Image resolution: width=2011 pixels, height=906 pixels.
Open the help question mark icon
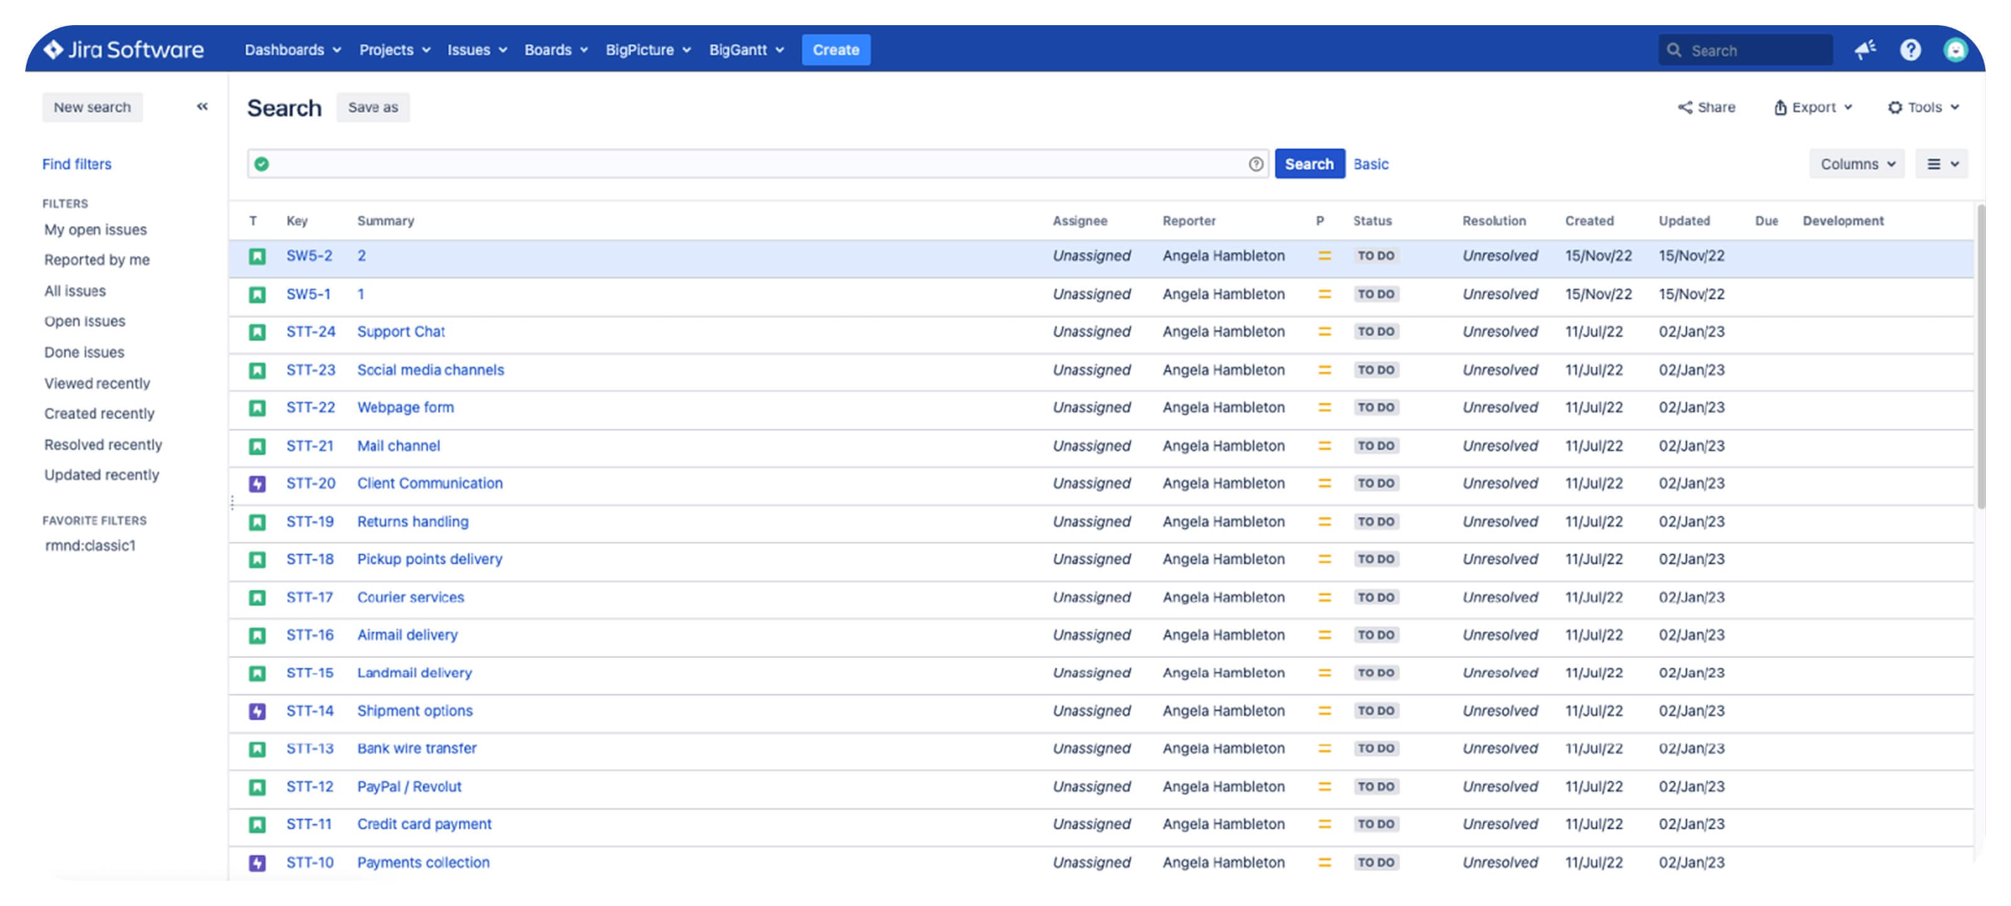point(1910,50)
